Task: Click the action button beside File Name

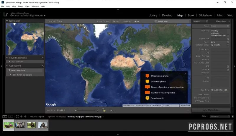Action: tap(228, 36)
